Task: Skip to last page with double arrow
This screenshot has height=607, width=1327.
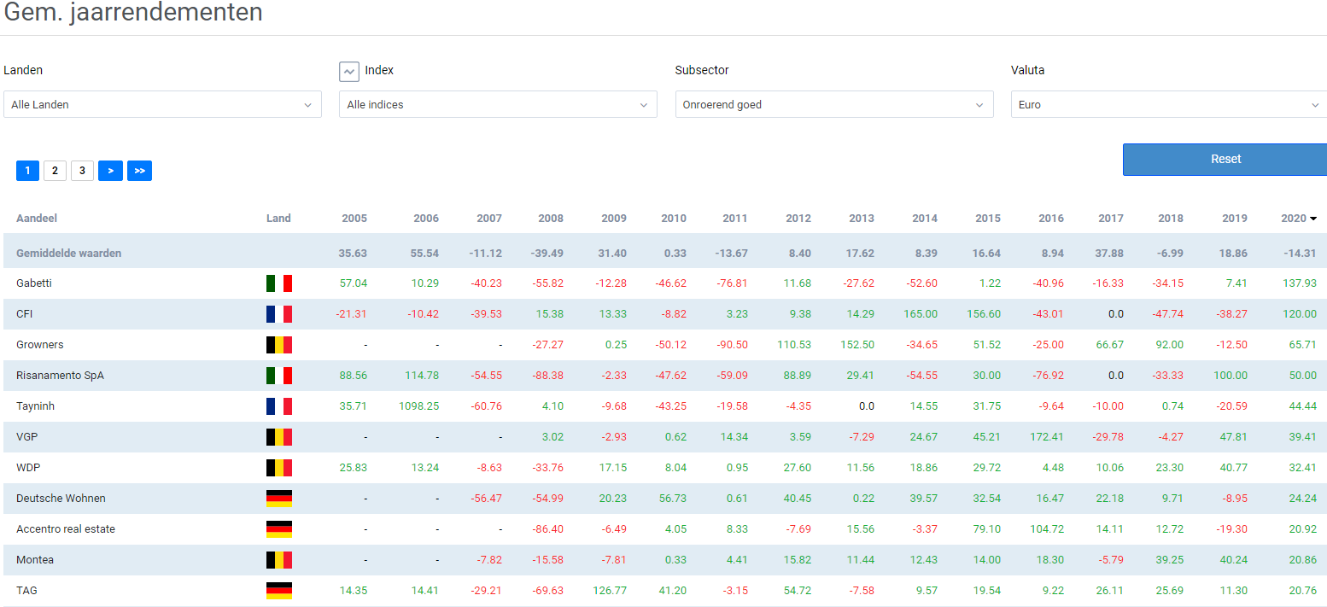Action: (x=139, y=171)
